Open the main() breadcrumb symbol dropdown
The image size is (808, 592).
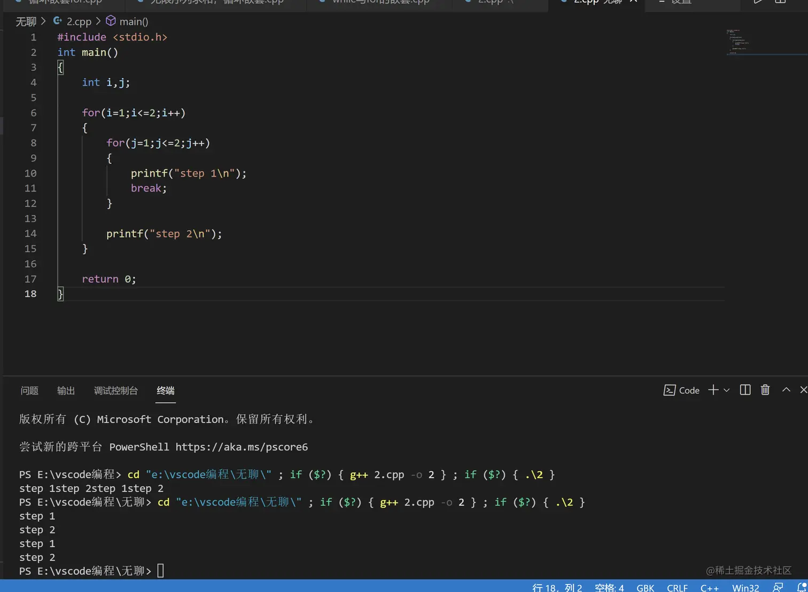pyautogui.click(x=134, y=21)
